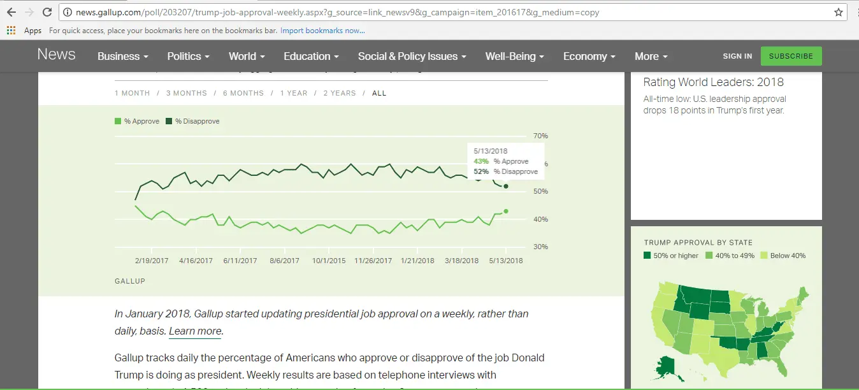Toggle the % Approve legend series
This screenshot has width=859, height=390.
point(137,121)
